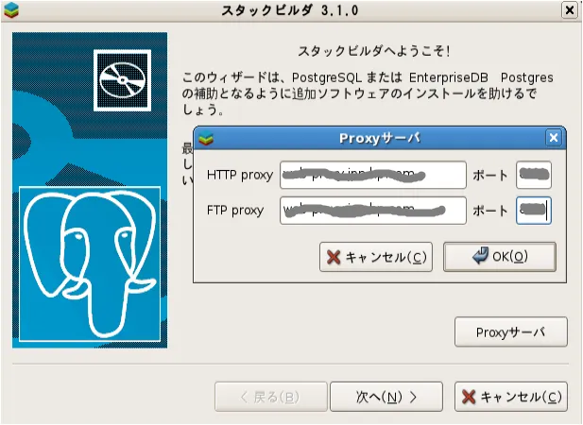Viewport: 583px width, 425px height.
Task: Click the スタックビルダ 3.1.0 title text
Action: tap(290, 10)
